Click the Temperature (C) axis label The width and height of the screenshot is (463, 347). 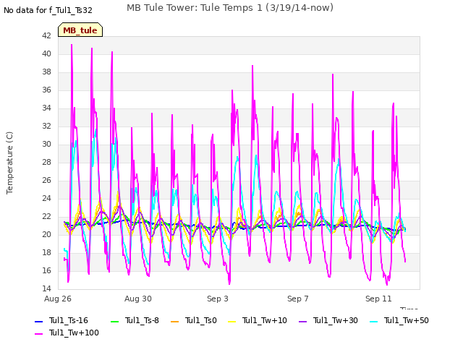[9, 163]
